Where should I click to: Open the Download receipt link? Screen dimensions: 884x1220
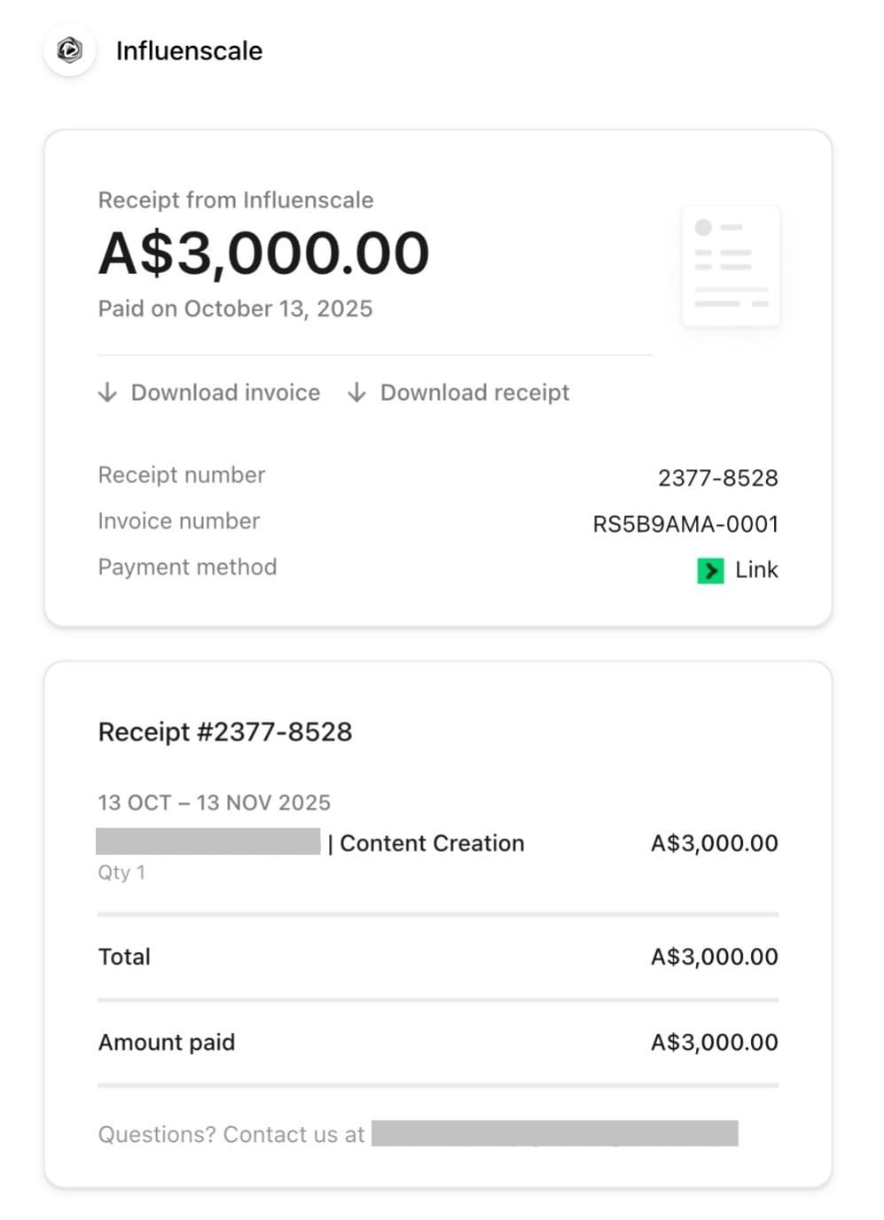point(474,393)
